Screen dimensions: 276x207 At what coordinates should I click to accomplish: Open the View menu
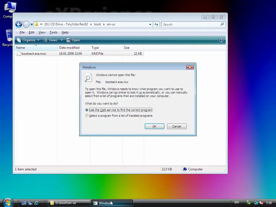tap(42, 32)
